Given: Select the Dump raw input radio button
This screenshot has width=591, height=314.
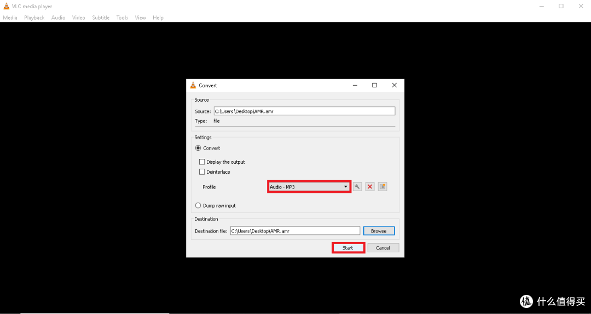Looking at the screenshot, I should [x=198, y=206].
